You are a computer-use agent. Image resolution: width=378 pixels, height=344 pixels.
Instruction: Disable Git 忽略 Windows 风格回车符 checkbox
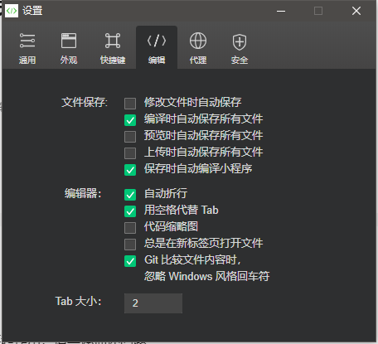click(x=130, y=261)
